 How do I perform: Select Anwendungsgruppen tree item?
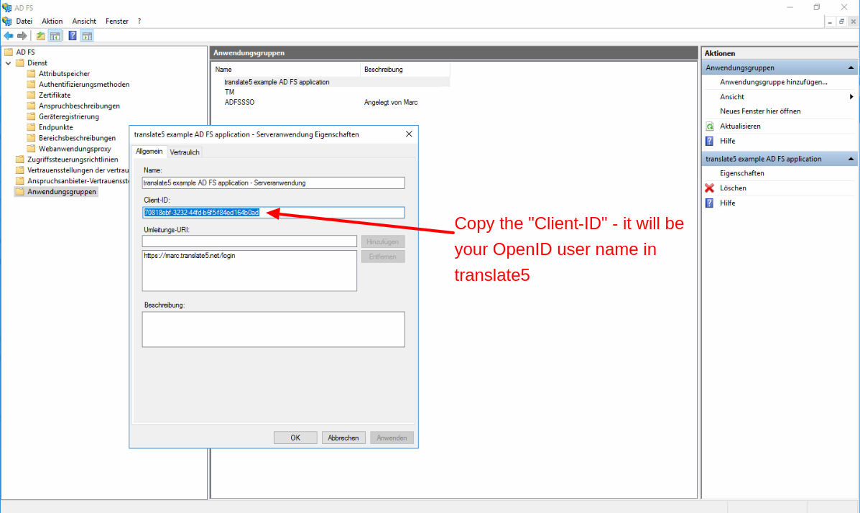pyautogui.click(x=62, y=192)
